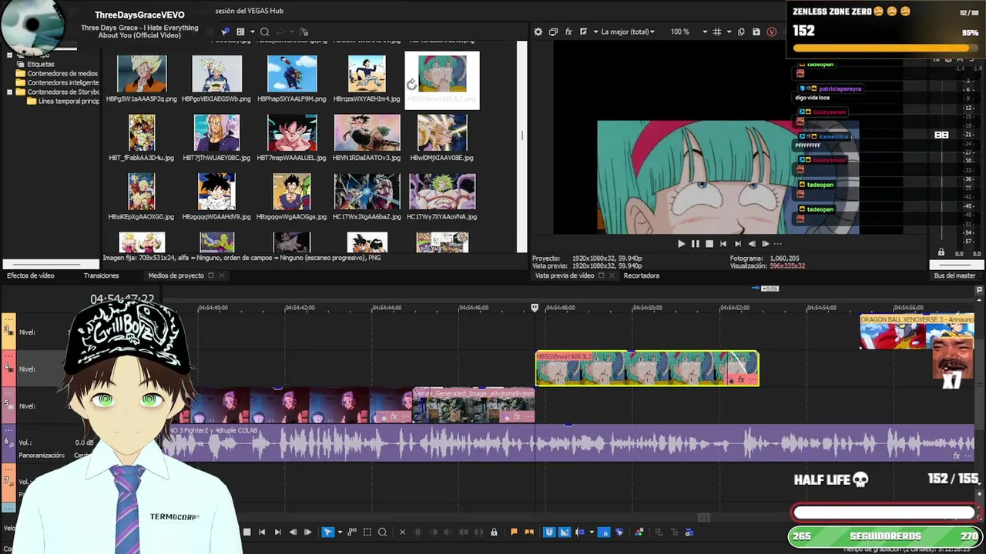Select the Zoom edit tool magnifier
The height and width of the screenshot is (554, 986).
coord(382,532)
